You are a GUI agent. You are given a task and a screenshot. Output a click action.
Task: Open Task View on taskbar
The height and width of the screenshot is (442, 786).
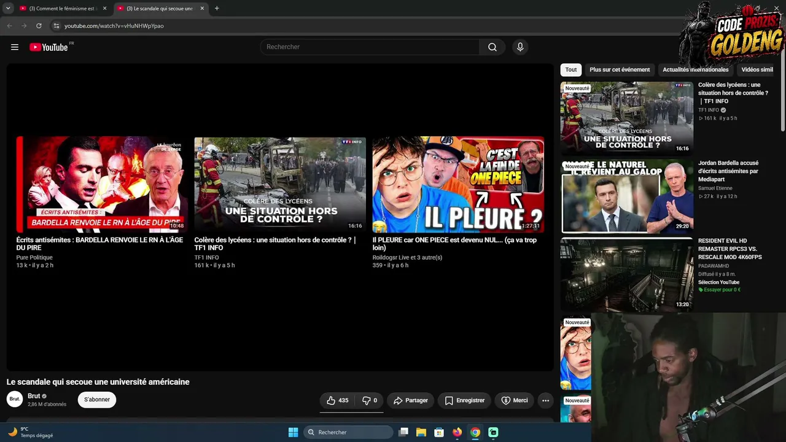click(403, 432)
